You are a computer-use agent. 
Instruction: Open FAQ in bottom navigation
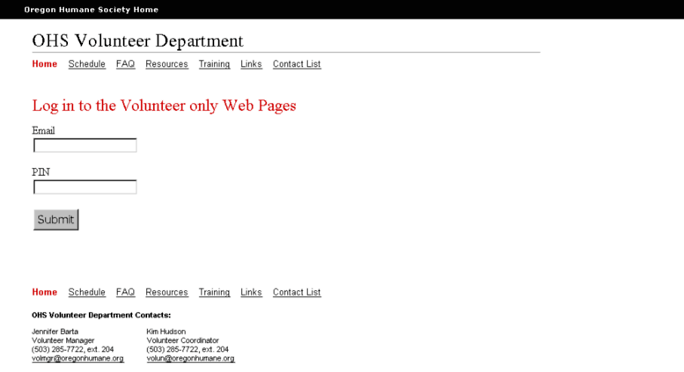(125, 292)
